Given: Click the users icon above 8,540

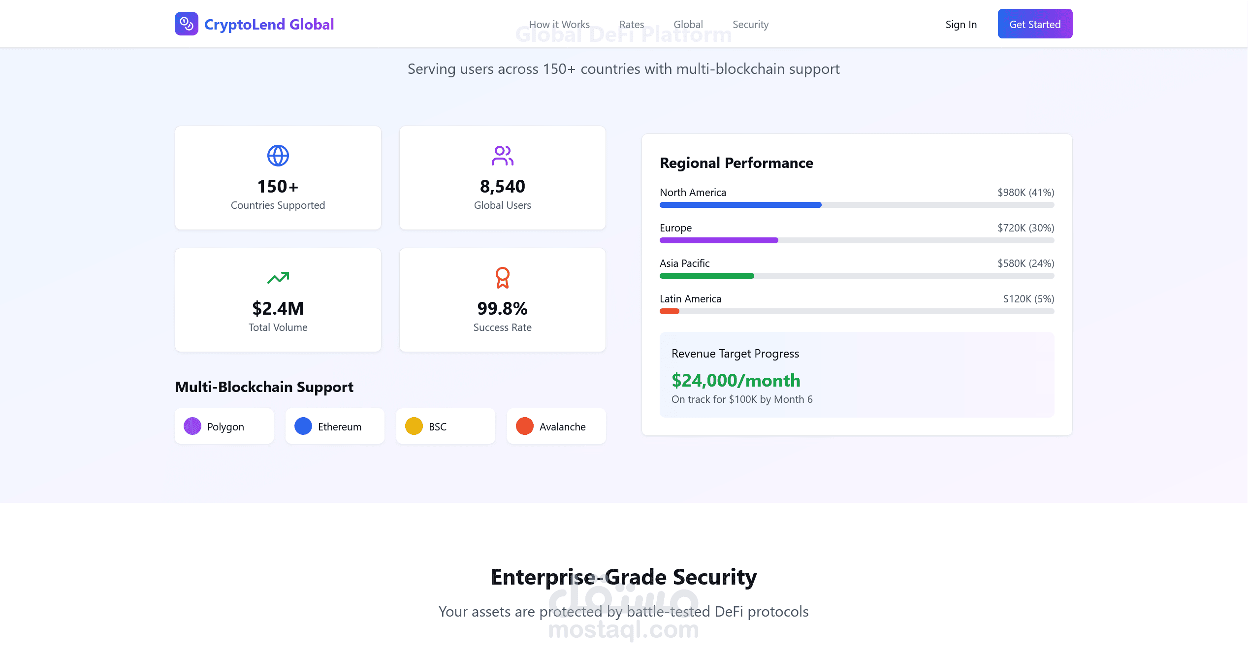Looking at the screenshot, I should pyautogui.click(x=503, y=156).
